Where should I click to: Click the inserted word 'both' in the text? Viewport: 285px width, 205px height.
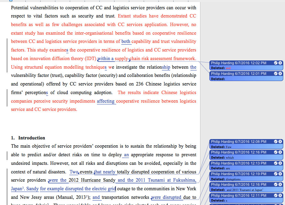(126, 42)
